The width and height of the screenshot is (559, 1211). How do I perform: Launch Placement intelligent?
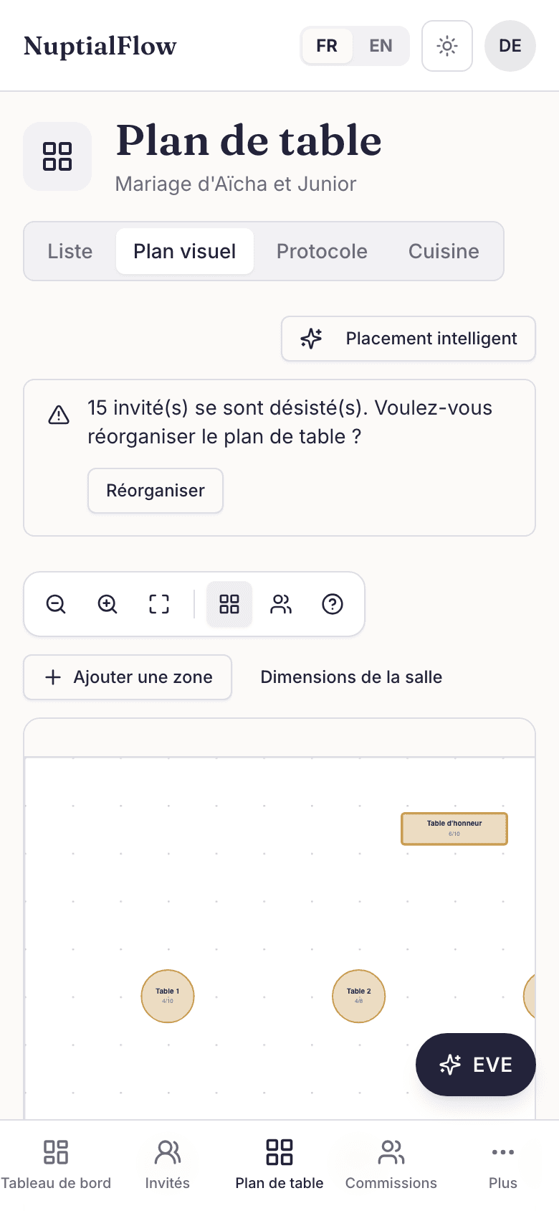[408, 339]
